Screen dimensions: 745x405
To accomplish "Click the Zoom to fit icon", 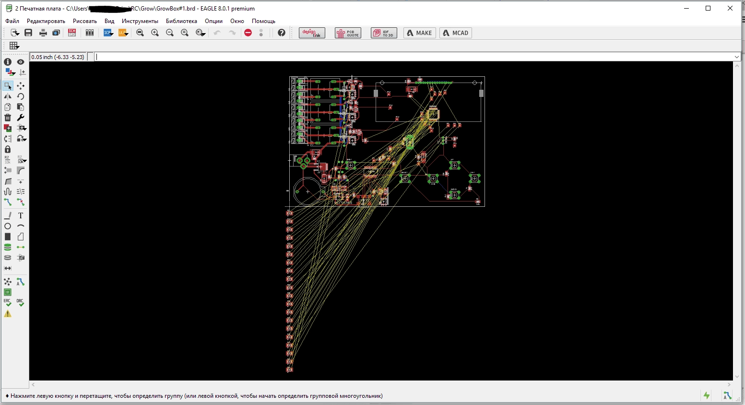I will pyautogui.click(x=140, y=33).
